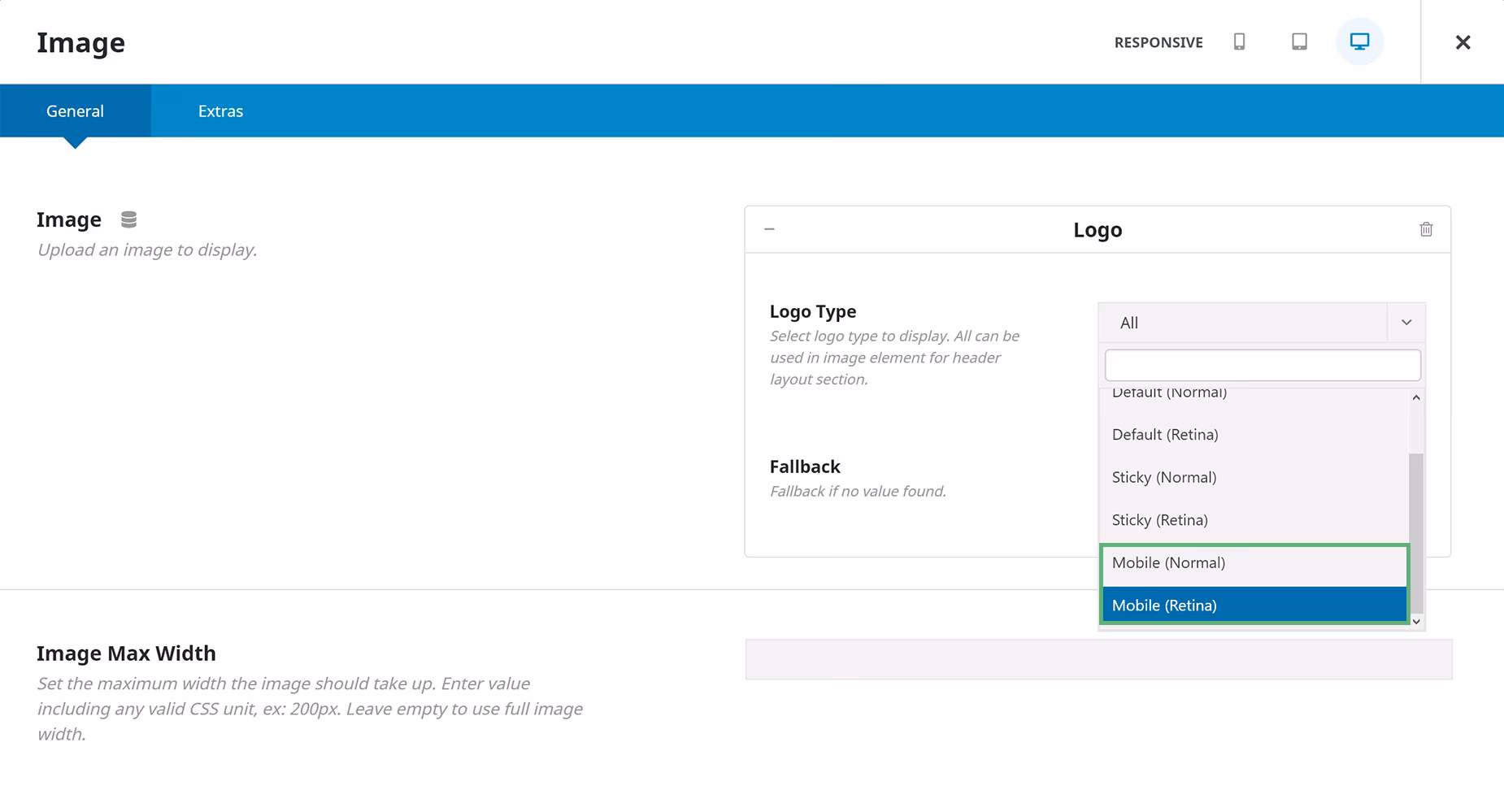Click the Image Max Width input field
The width and height of the screenshot is (1504, 790).
(x=1098, y=658)
